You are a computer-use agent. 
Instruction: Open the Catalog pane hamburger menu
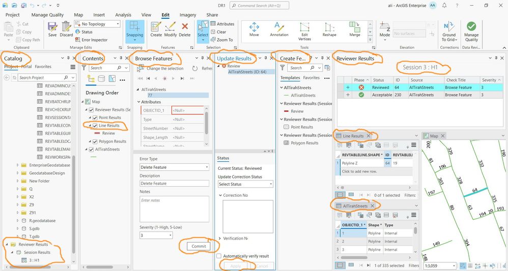pyautogui.click(x=73, y=67)
